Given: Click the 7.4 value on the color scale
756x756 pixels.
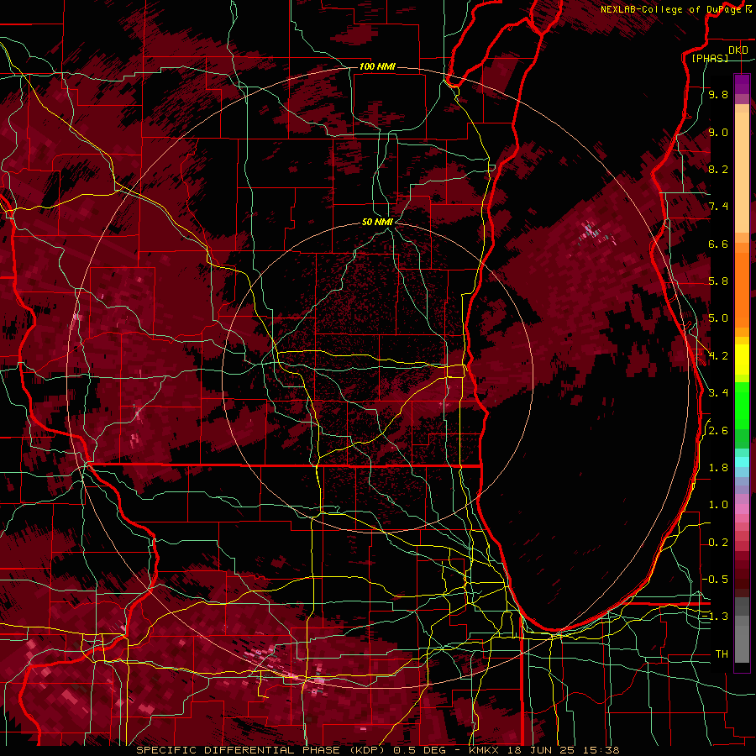Looking at the screenshot, I should [718, 207].
